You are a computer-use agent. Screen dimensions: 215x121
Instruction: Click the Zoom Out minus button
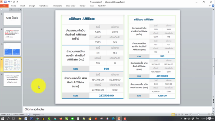tap(191, 115)
